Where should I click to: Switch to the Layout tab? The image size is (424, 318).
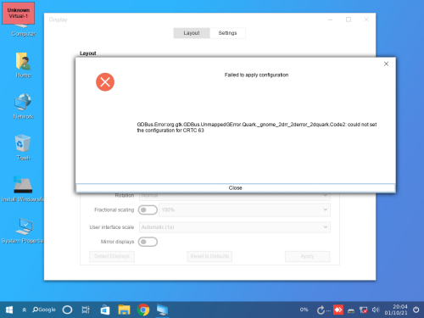(192, 33)
